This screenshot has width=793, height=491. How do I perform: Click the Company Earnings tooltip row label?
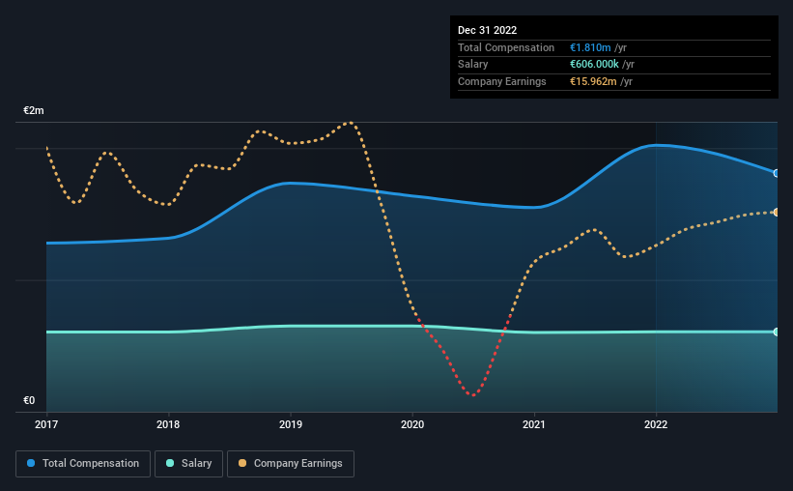tap(501, 81)
